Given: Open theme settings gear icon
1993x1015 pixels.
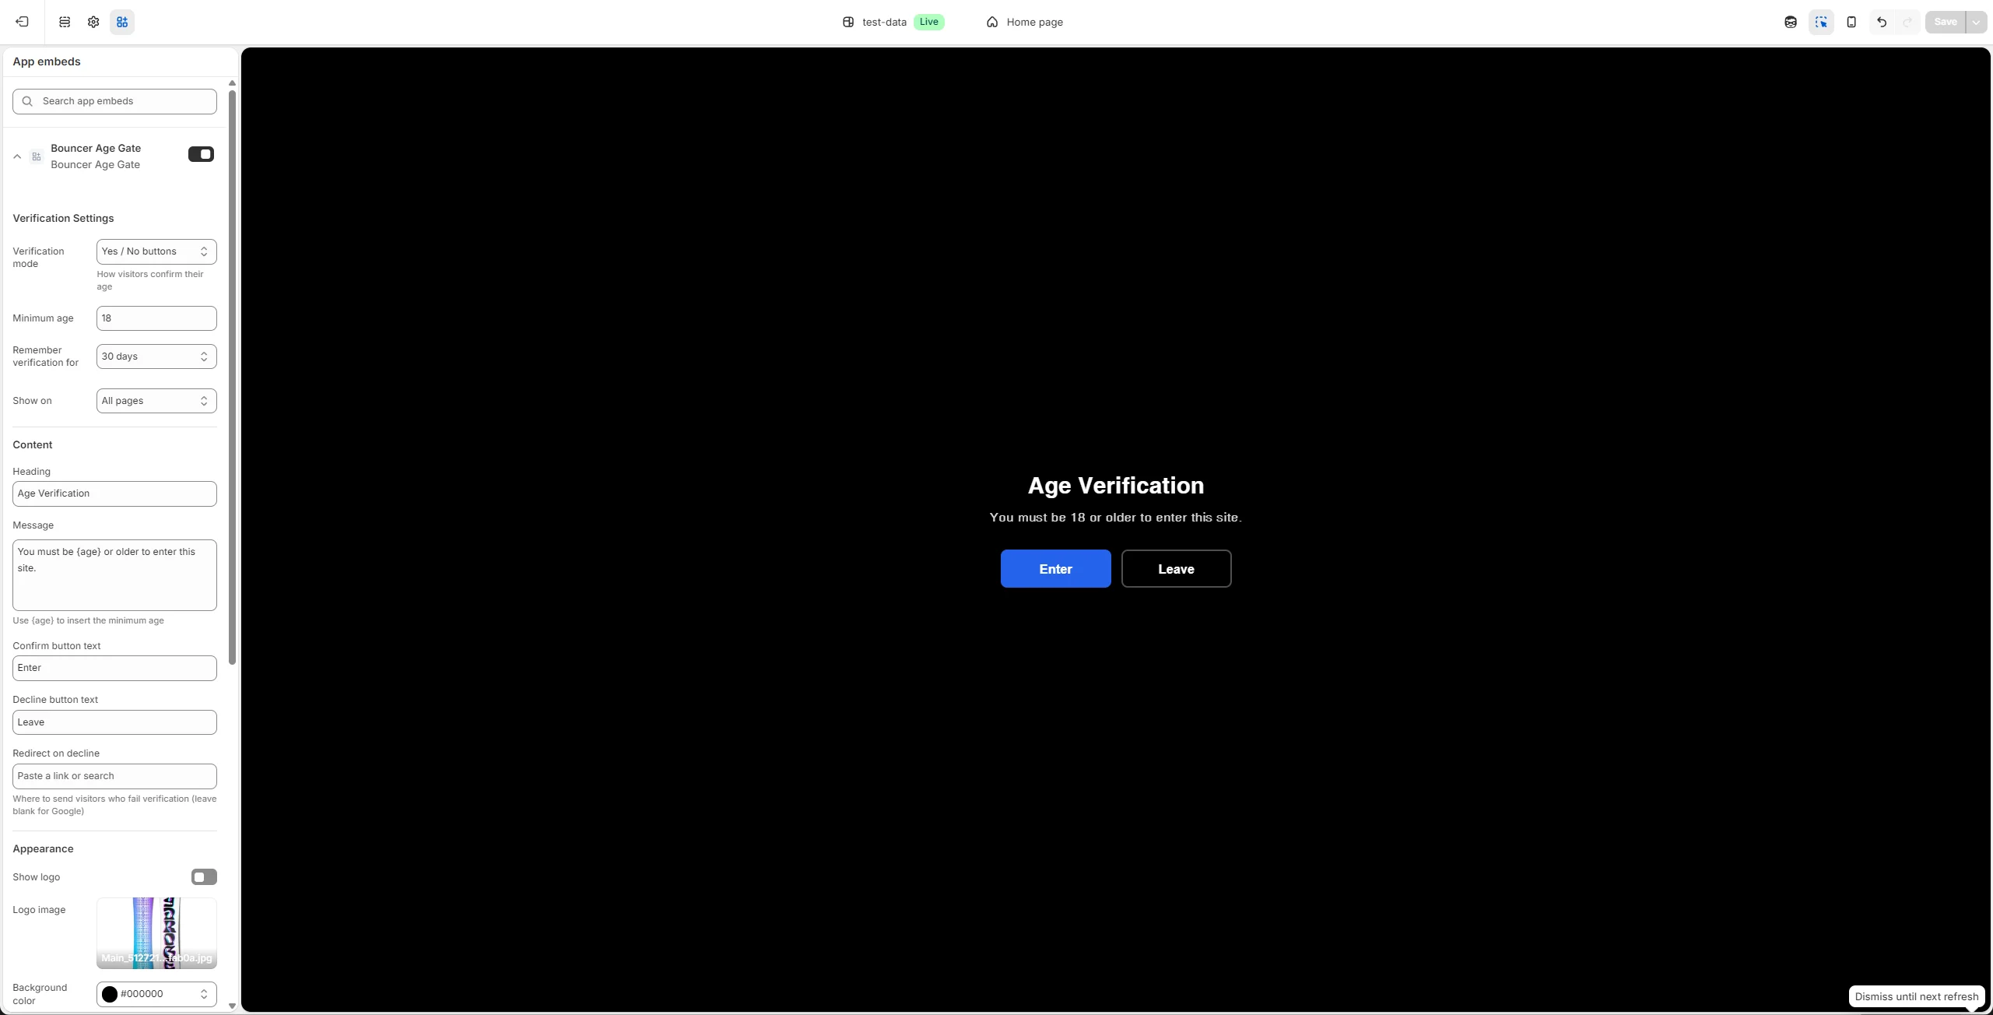Looking at the screenshot, I should pos(93,22).
